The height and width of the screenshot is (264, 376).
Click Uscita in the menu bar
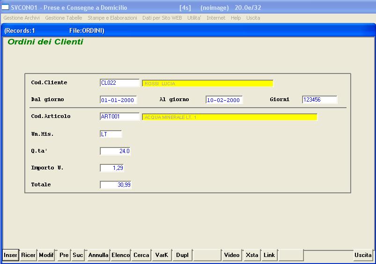pos(253,18)
